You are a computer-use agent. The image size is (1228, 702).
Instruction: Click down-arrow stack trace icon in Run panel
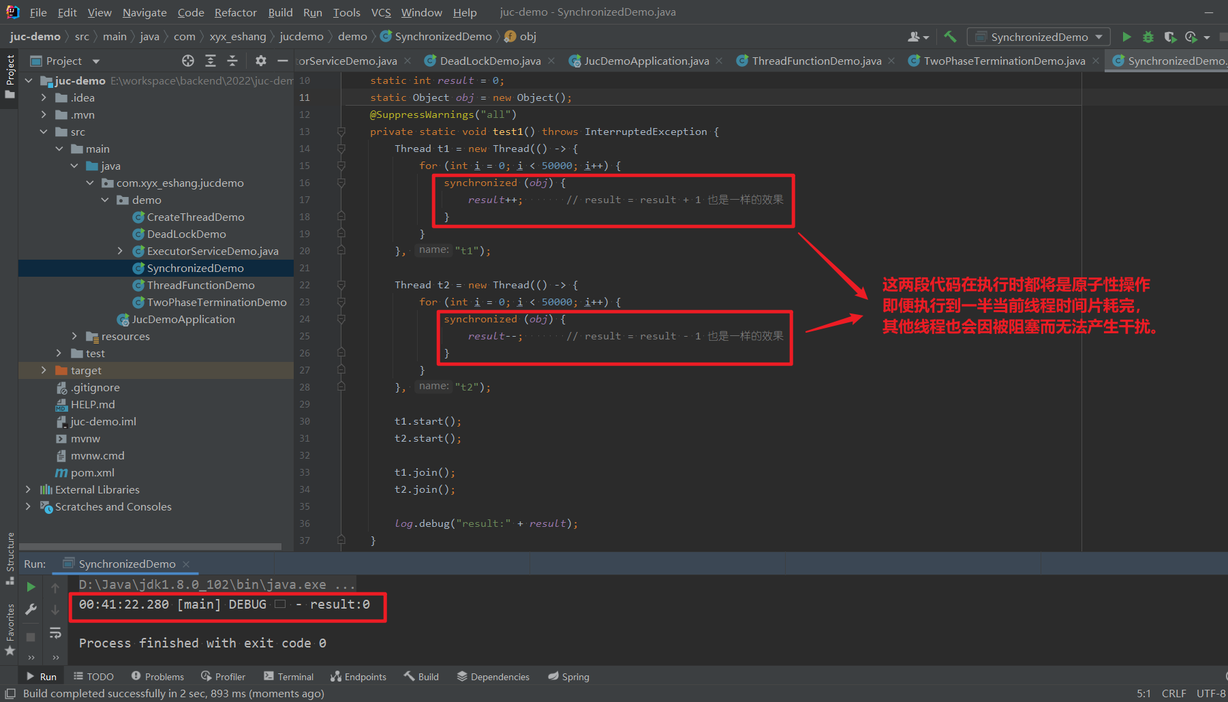pyautogui.click(x=55, y=609)
